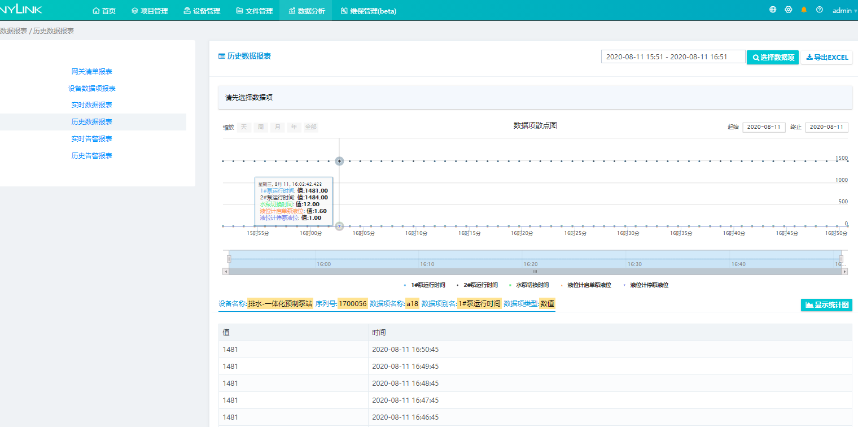Select zoom range 天
Image resolution: width=858 pixels, height=427 pixels.
pos(244,127)
